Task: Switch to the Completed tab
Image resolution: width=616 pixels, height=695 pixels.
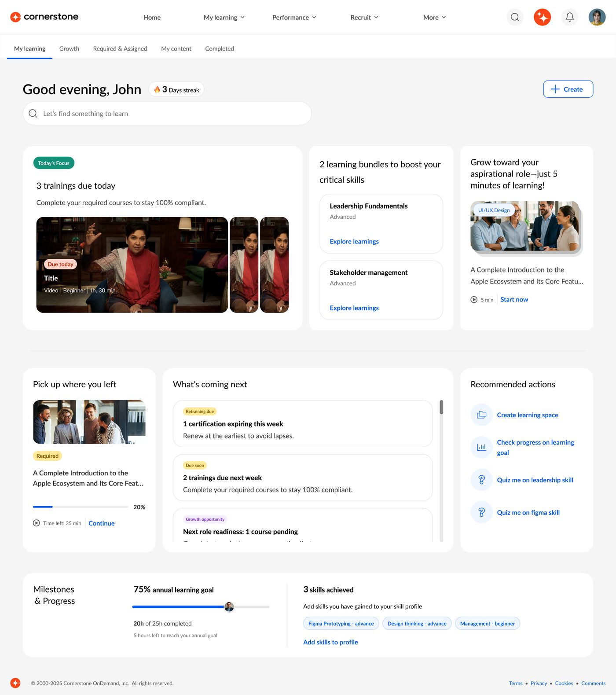Action: 220,48
